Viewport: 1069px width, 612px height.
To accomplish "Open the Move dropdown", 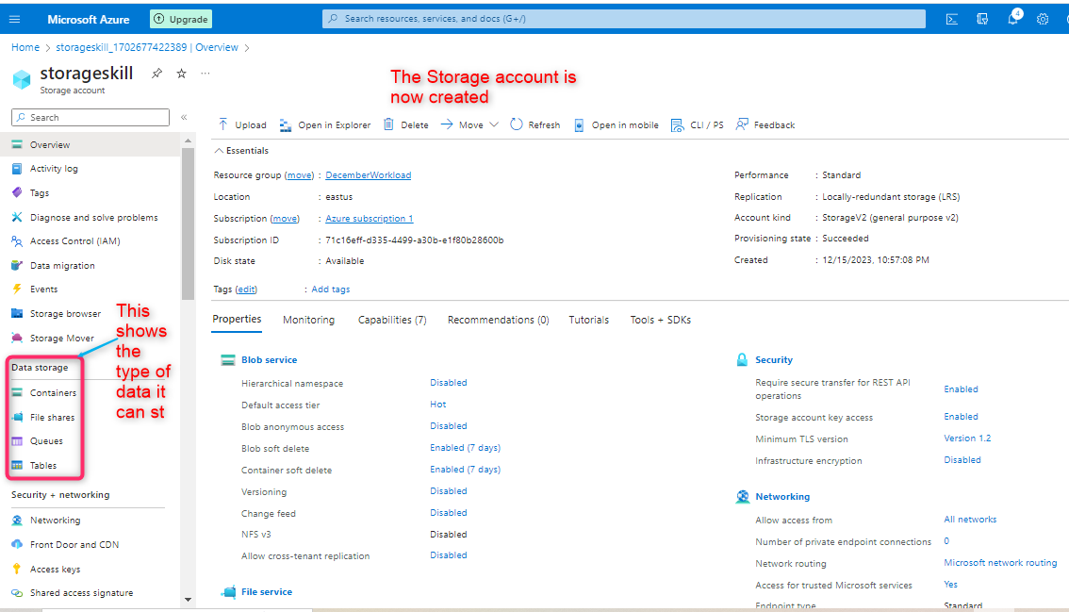I will pos(469,124).
